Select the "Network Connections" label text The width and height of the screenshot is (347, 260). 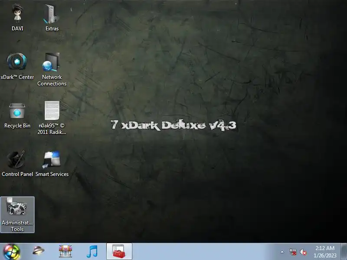tap(52, 80)
